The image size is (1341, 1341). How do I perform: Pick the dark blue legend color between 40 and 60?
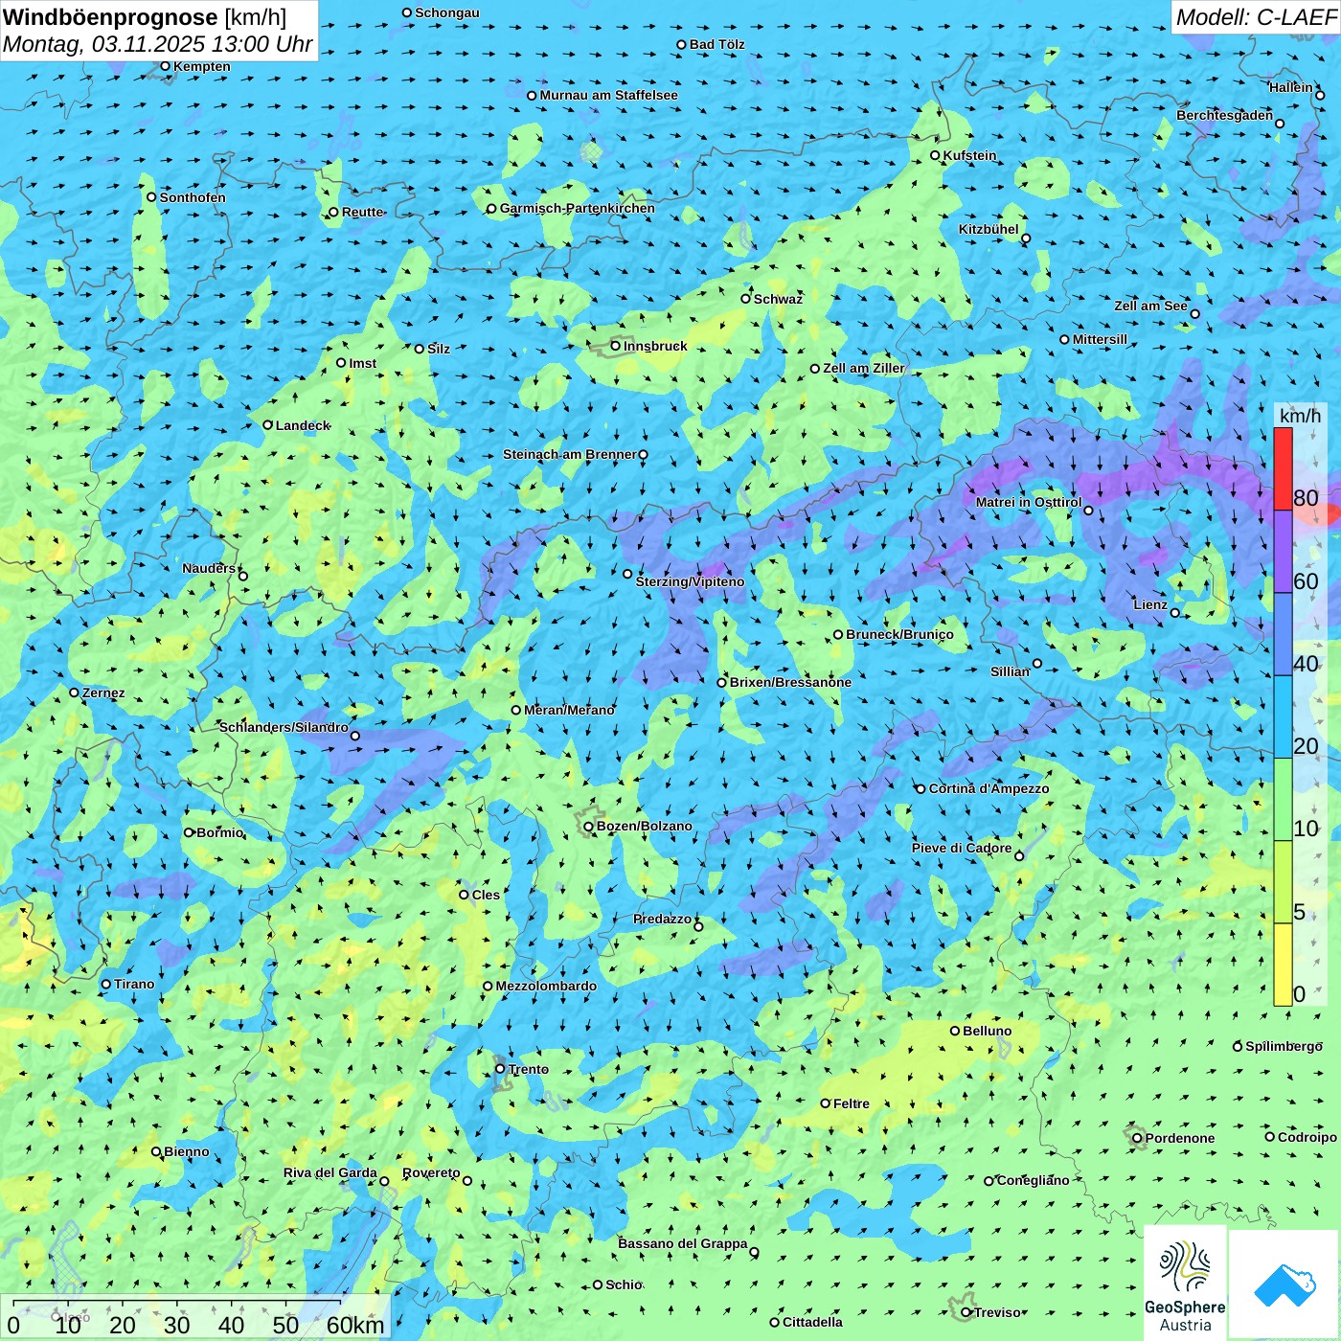[x=1283, y=634]
